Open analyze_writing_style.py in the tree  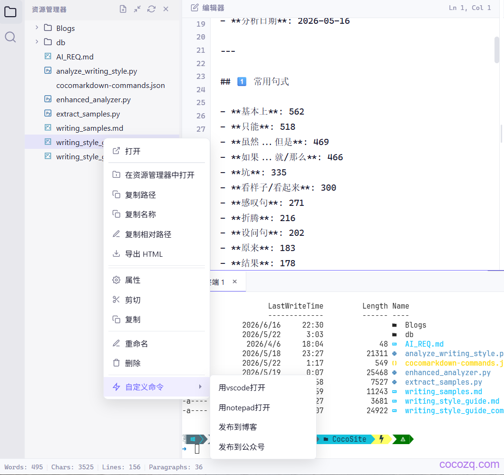pyautogui.click(x=102, y=71)
